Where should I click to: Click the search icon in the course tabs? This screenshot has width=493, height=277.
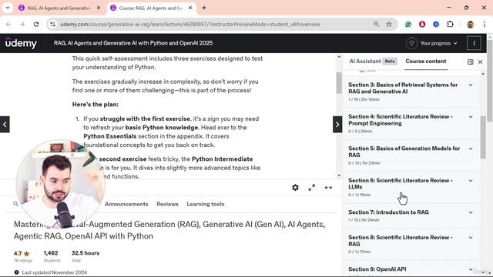[x=15, y=204]
